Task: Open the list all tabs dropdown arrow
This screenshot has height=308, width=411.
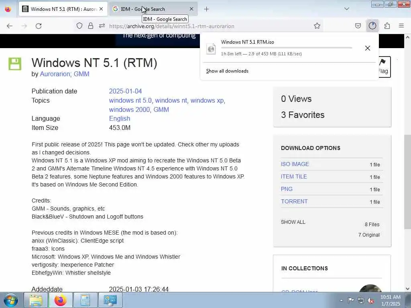Action: pyautogui.click(x=347, y=9)
